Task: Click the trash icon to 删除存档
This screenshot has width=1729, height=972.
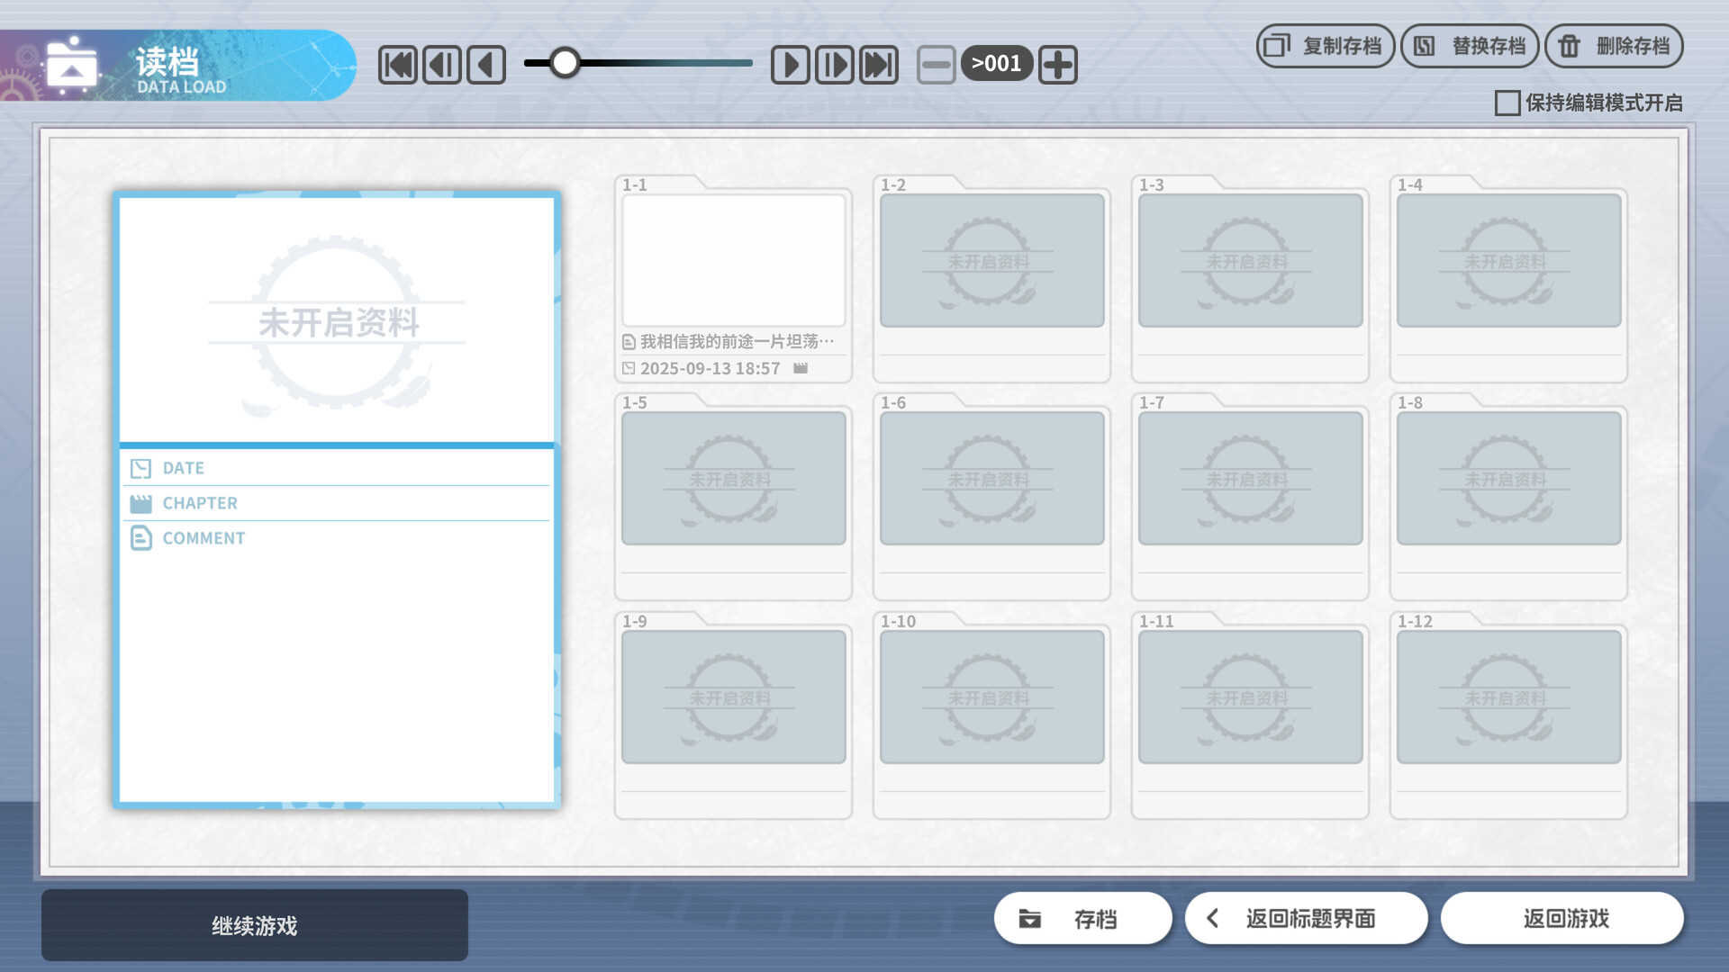Action: [x=1567, y=45]
